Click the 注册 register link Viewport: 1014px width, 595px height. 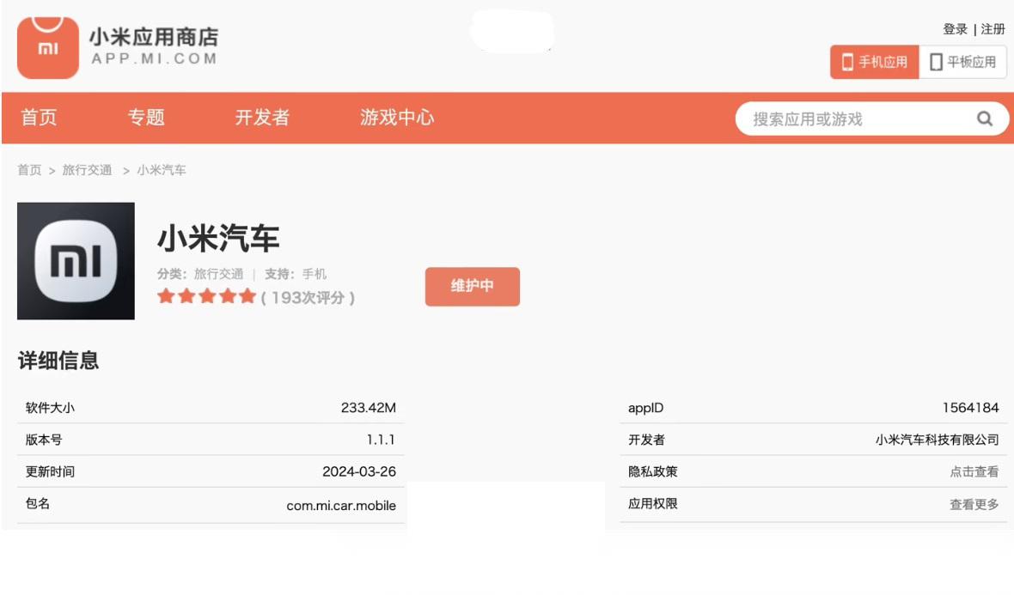point(993,29)
